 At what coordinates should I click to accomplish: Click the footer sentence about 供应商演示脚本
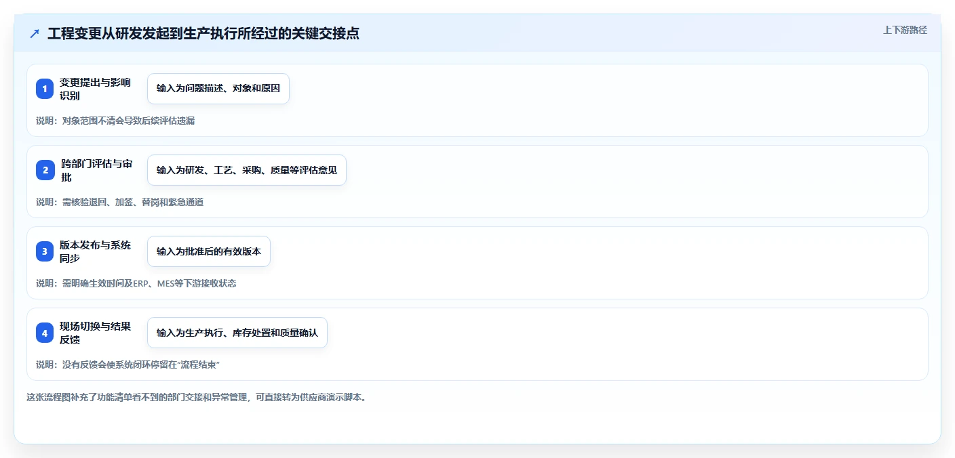tap(197, 398)
